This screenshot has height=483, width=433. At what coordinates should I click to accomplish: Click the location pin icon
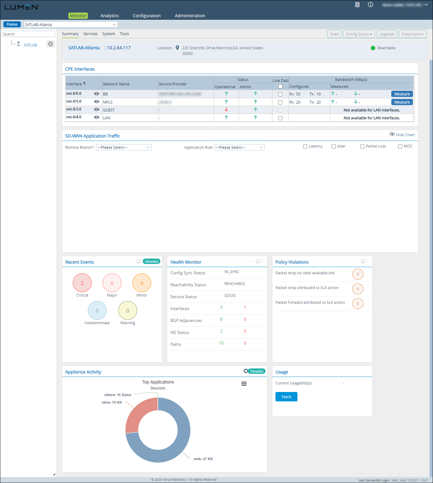click(x=177, y=48)
